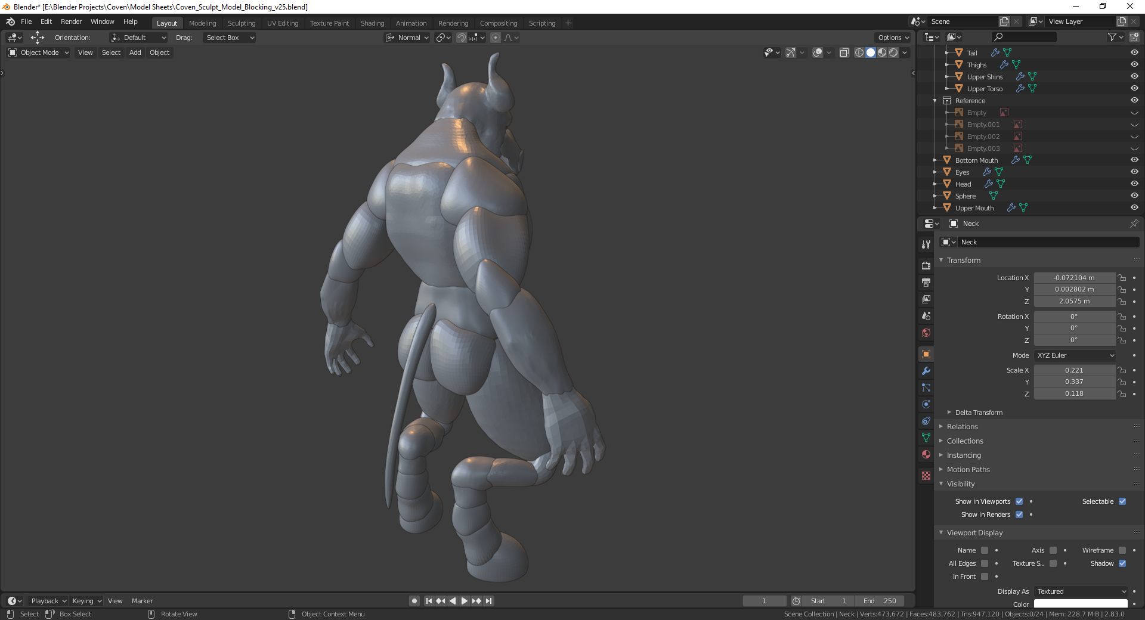1145x620 pixels.
Task: Open the outliner filter funnel icon
Action: point(1112,37)
